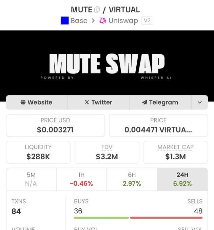Click the FDV label with dashed underline
This screenshot has width=214, height=230.
107,147
